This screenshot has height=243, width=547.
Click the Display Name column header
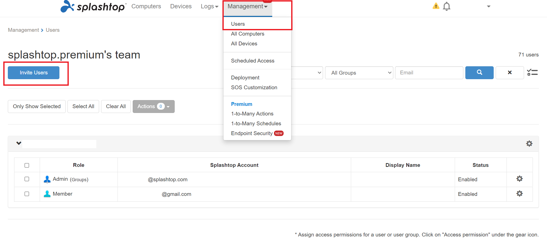403,165
